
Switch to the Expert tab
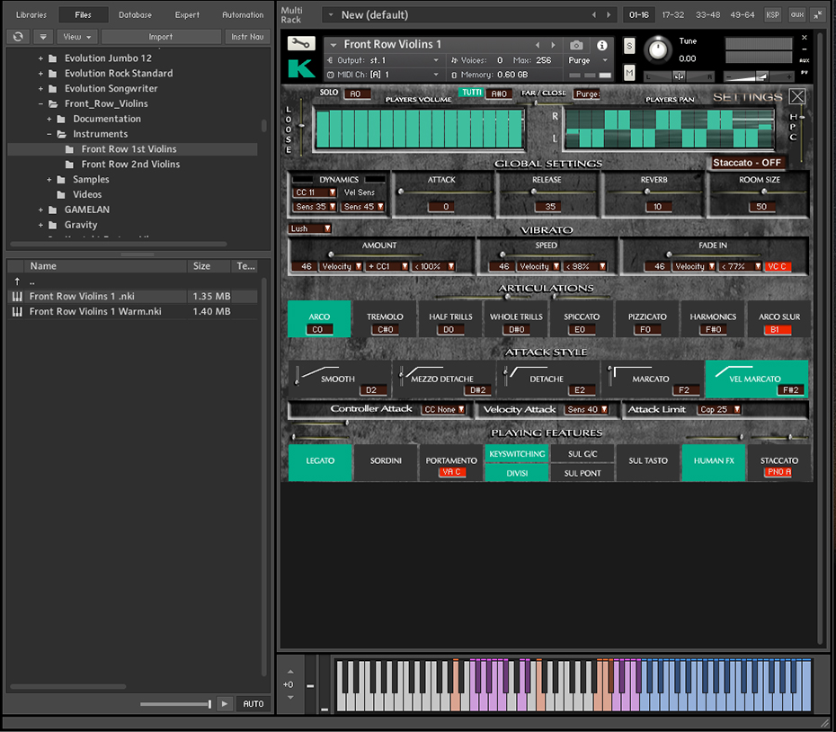pyautogui.click(x=187, y=15)
